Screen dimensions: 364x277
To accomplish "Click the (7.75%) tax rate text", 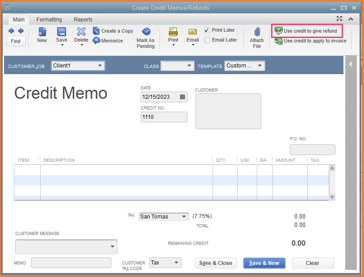I will pos(202,216).
